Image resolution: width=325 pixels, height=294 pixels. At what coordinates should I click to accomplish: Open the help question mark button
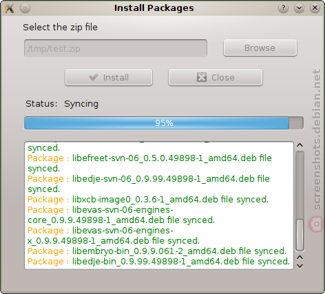click(x=283, y=8)
